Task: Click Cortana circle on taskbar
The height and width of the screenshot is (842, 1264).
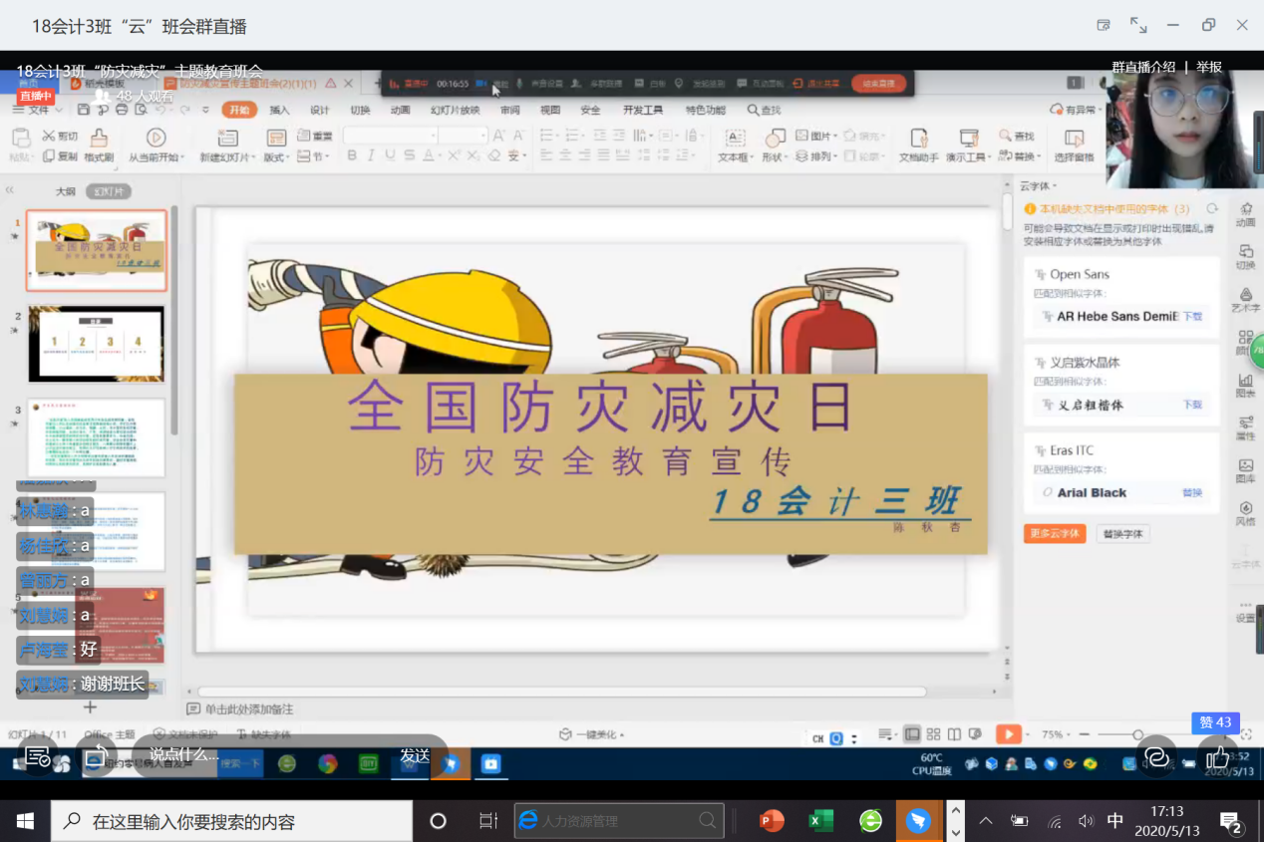Action: pyautogui.click(x=438, y=821)
